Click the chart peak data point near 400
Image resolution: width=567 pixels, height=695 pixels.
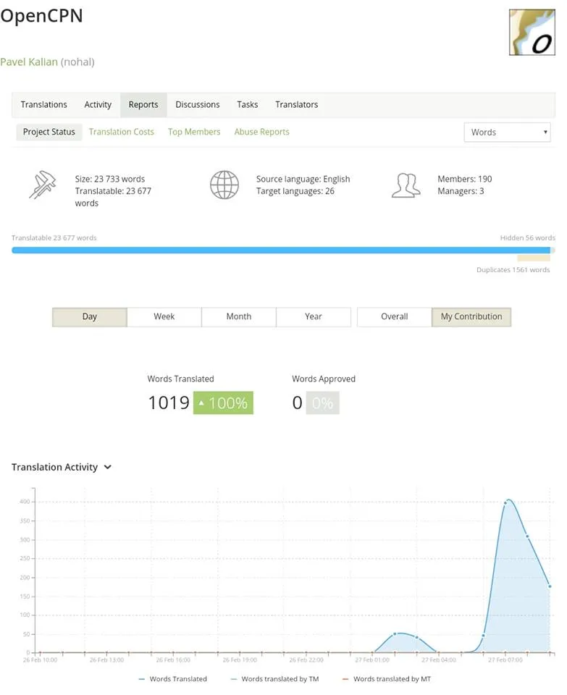tap(505, 502)
